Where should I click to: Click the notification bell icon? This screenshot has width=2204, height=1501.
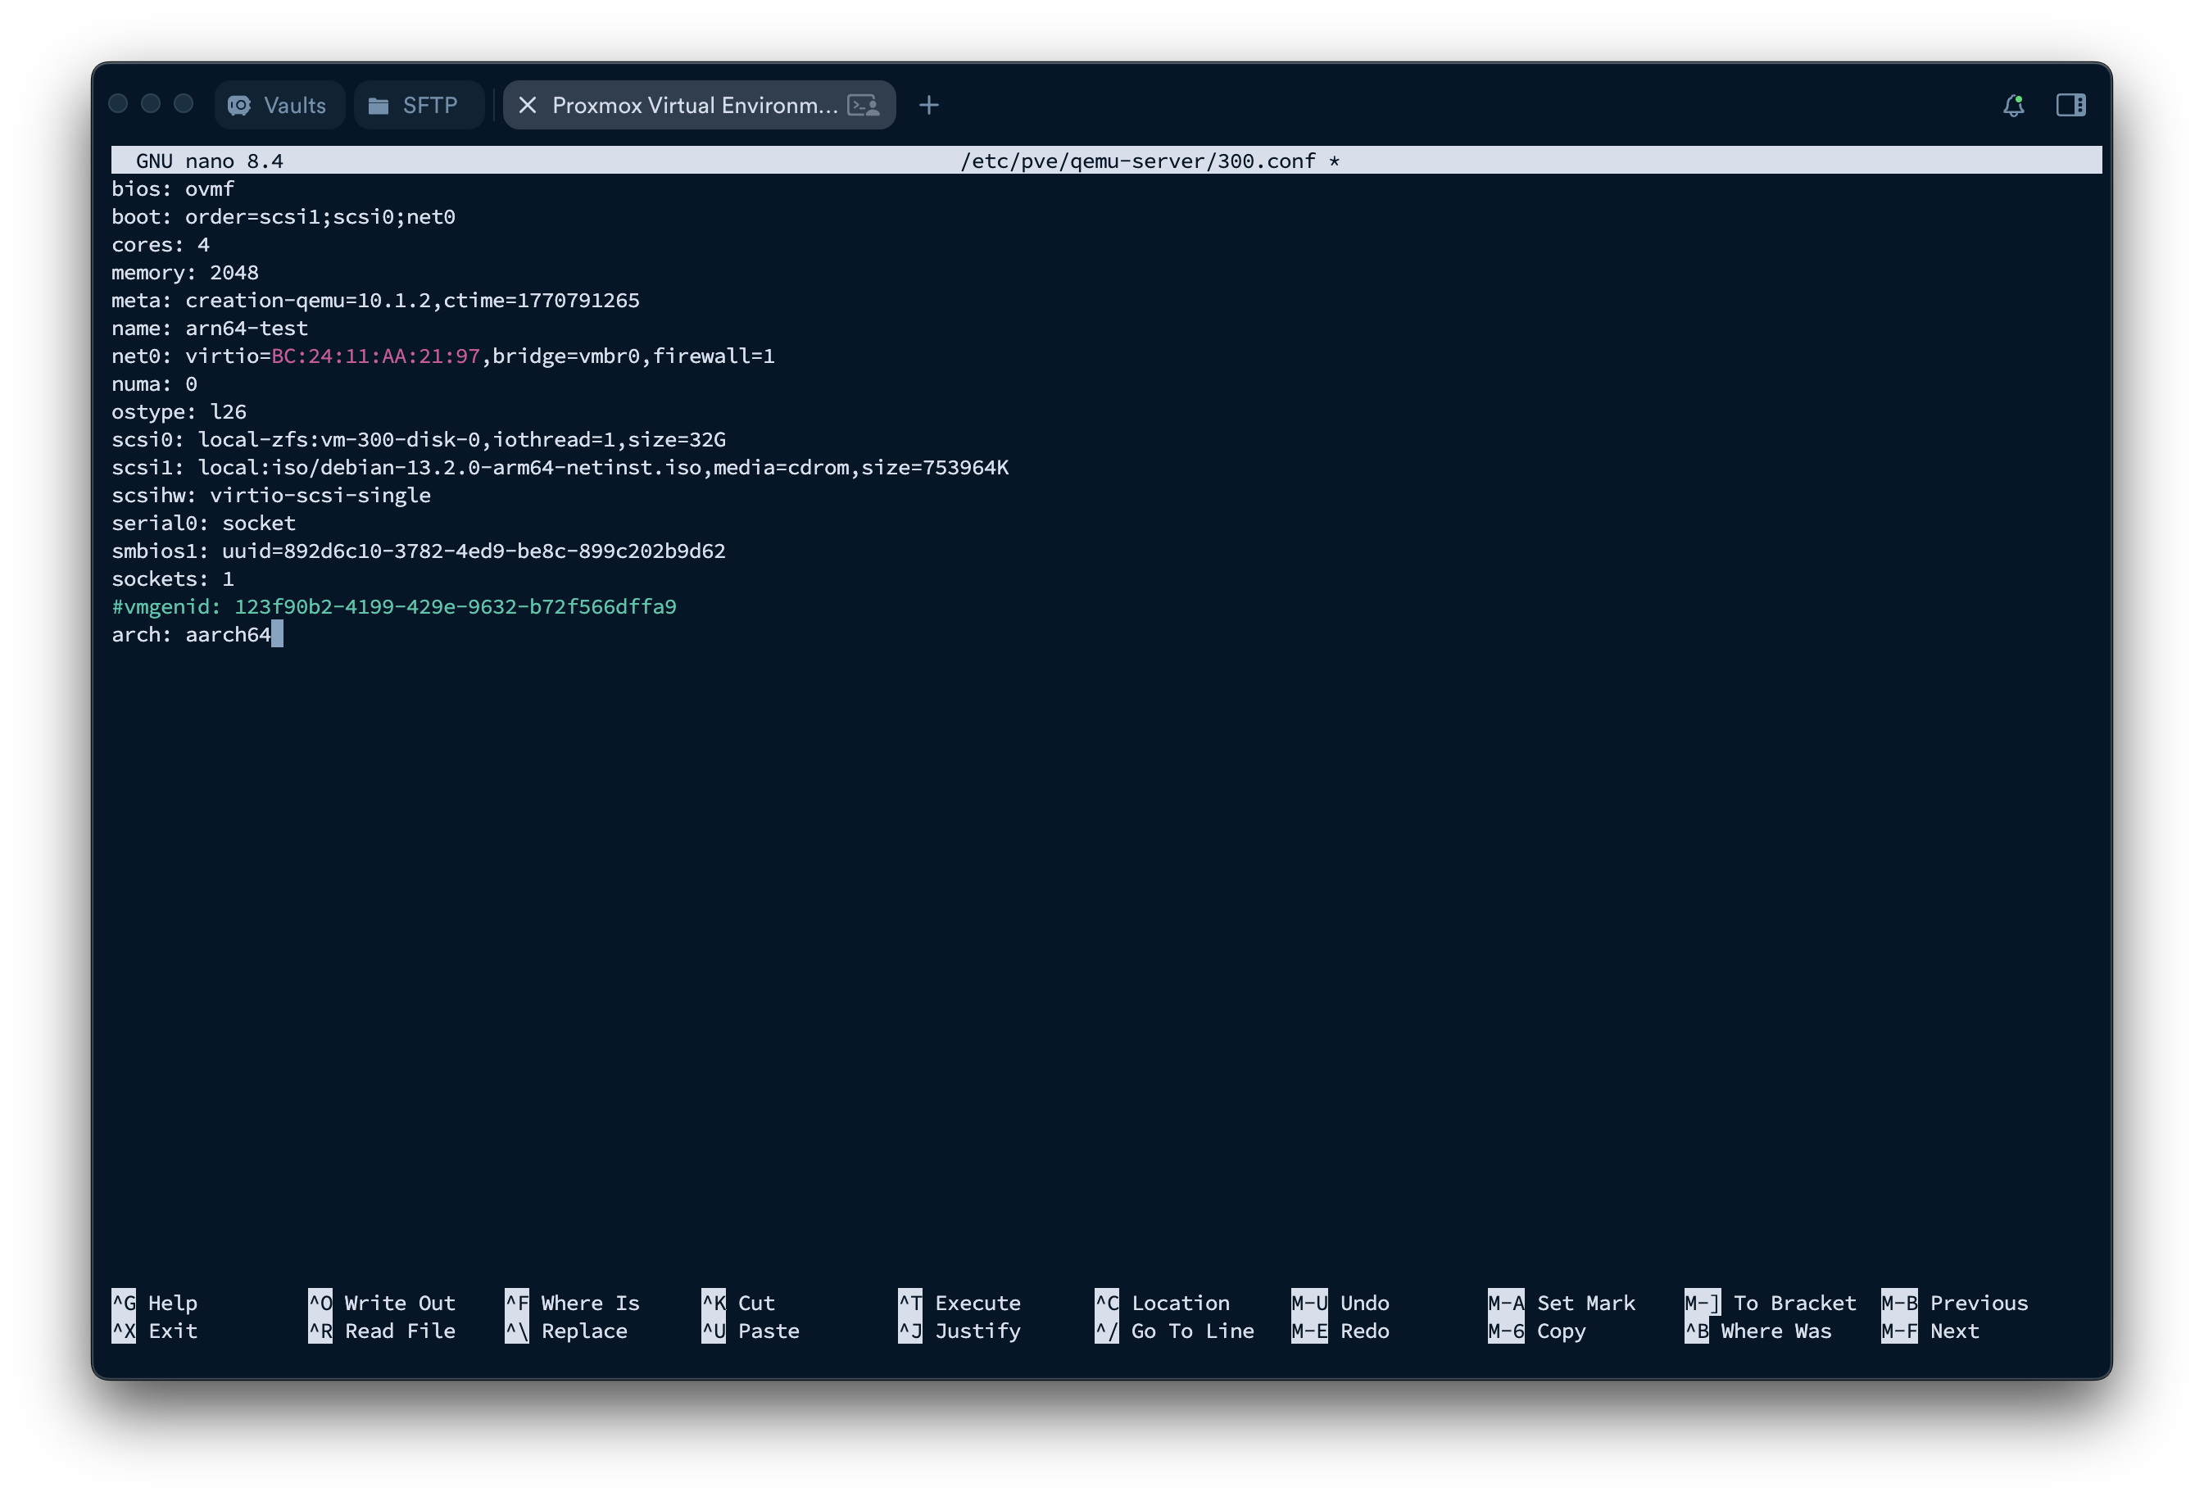[x=2012, y=105]
